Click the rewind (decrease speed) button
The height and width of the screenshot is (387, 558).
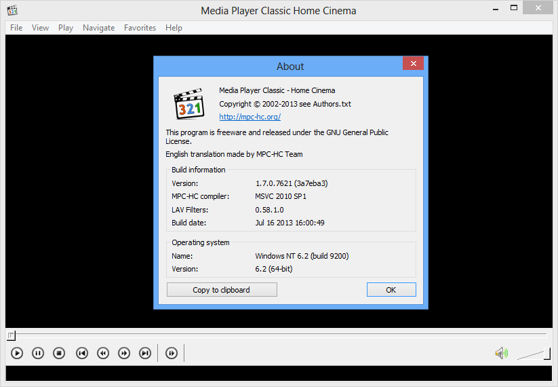pos(103,353)
